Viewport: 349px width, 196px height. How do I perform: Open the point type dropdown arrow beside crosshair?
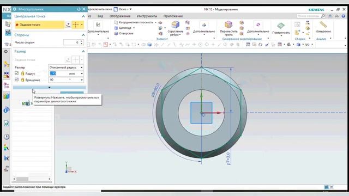pyautogui.click(x=82, y=24)
